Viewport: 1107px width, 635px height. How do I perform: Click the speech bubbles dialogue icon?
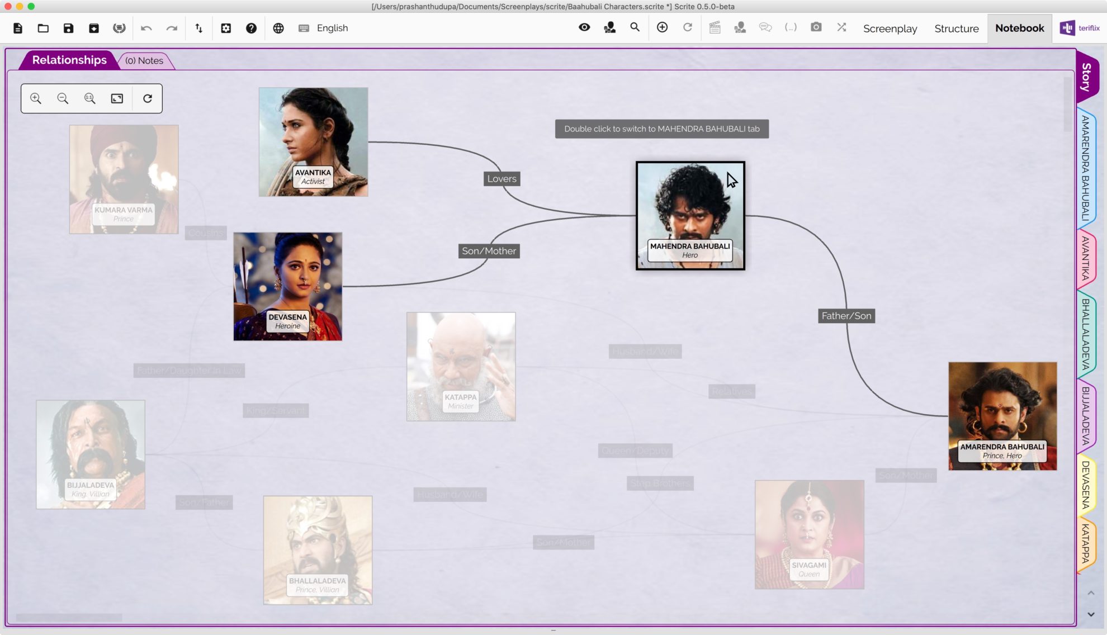tap(764, 27)
